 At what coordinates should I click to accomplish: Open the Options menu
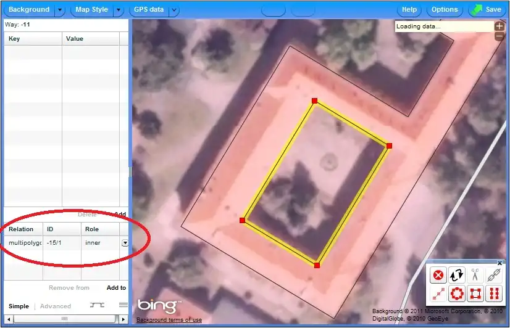pos(445,10)
